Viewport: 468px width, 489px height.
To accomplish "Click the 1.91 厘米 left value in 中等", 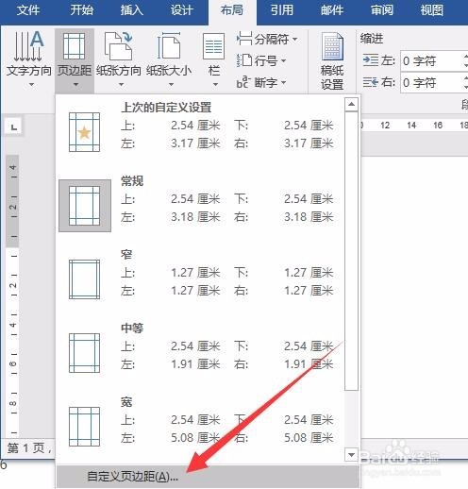I will 195,364.
